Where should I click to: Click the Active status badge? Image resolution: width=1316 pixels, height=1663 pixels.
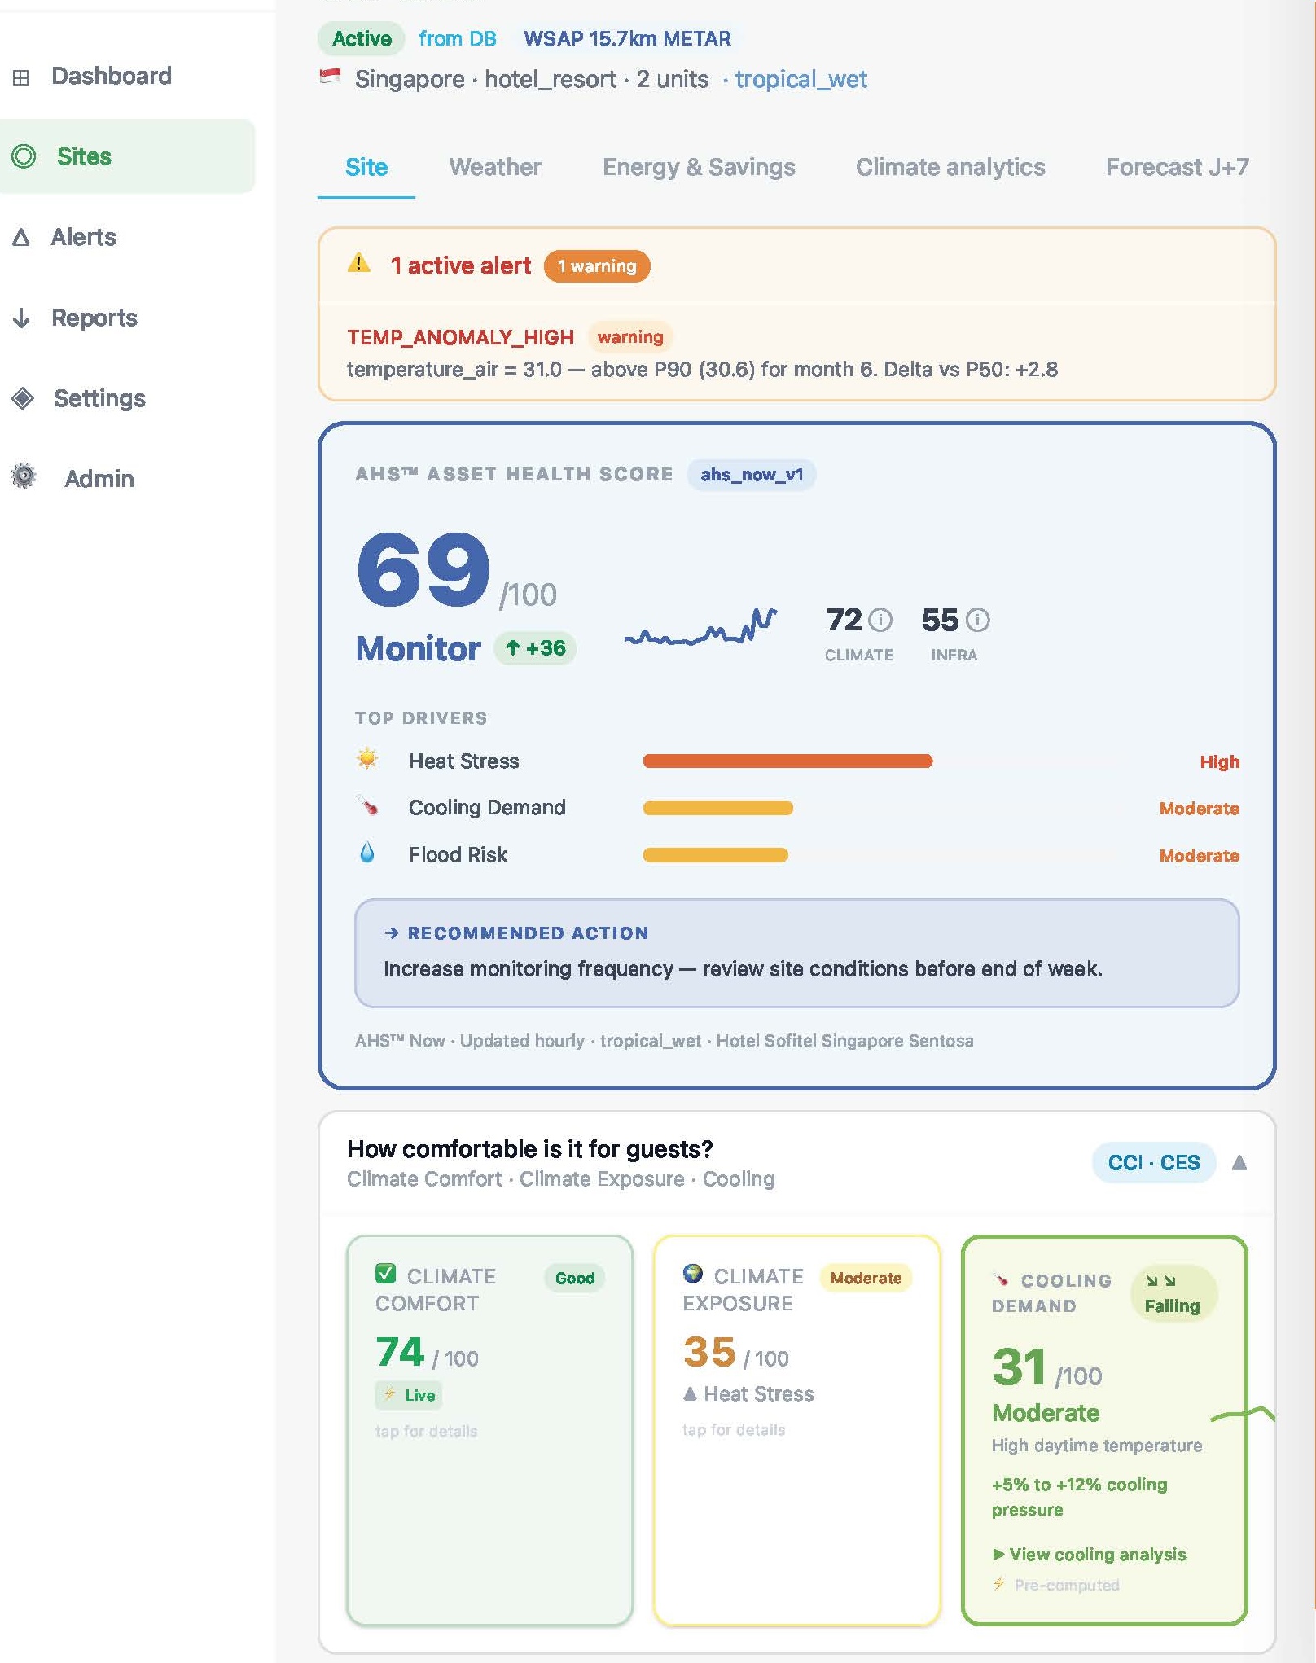click(x=362, y=38)
